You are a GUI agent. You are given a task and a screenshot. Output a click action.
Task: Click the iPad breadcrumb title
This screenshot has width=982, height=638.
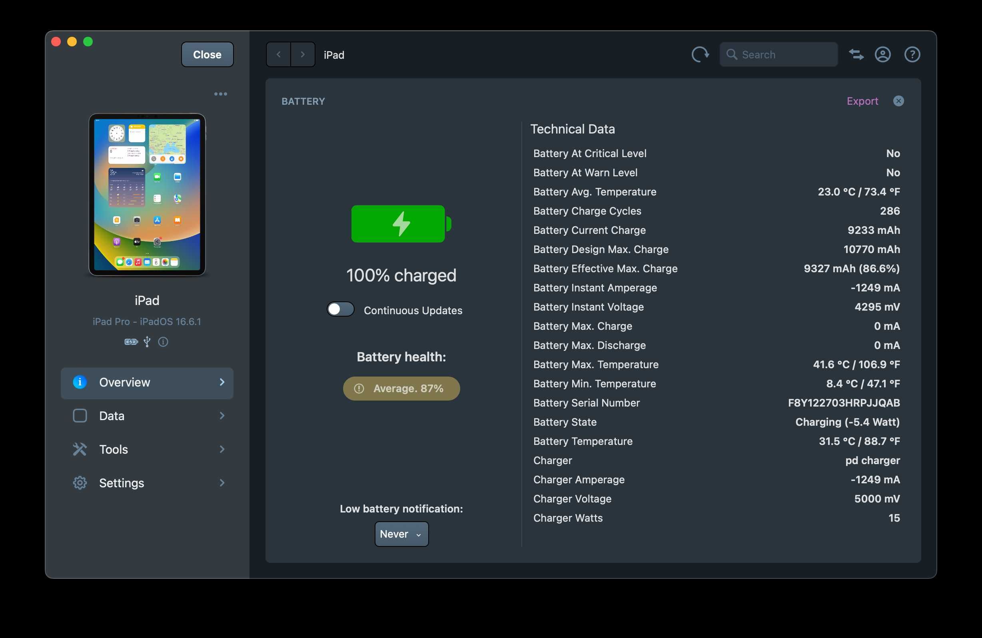334,55
